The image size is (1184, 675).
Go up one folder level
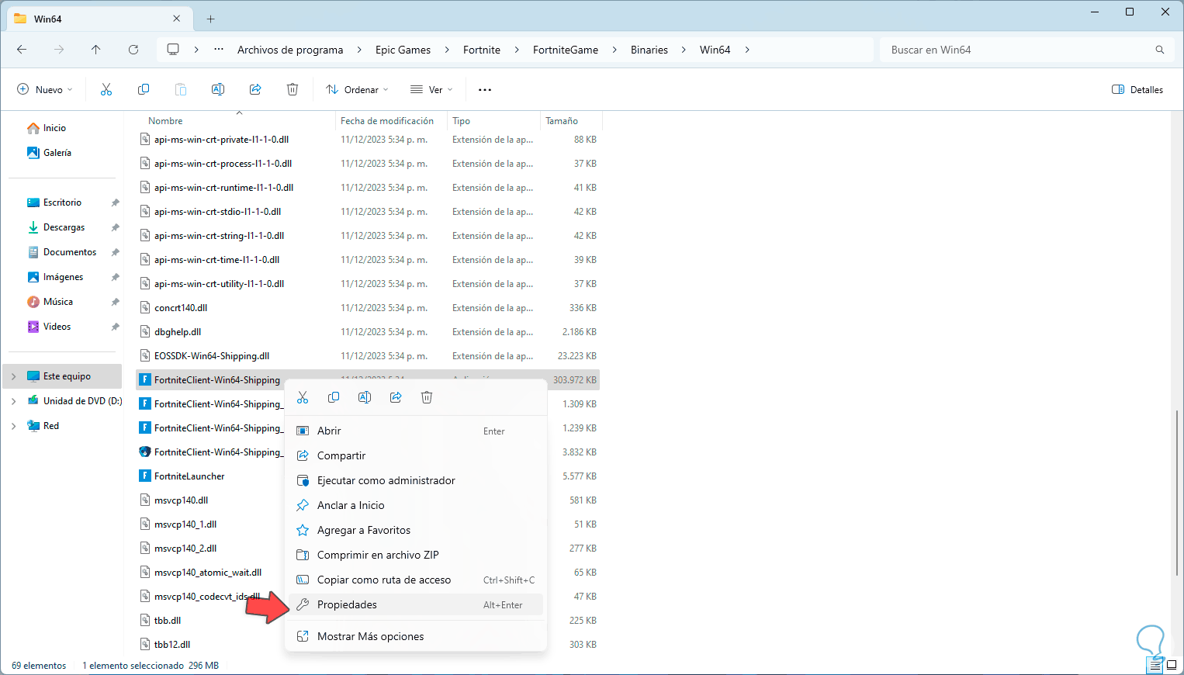[x=96, y=50]
